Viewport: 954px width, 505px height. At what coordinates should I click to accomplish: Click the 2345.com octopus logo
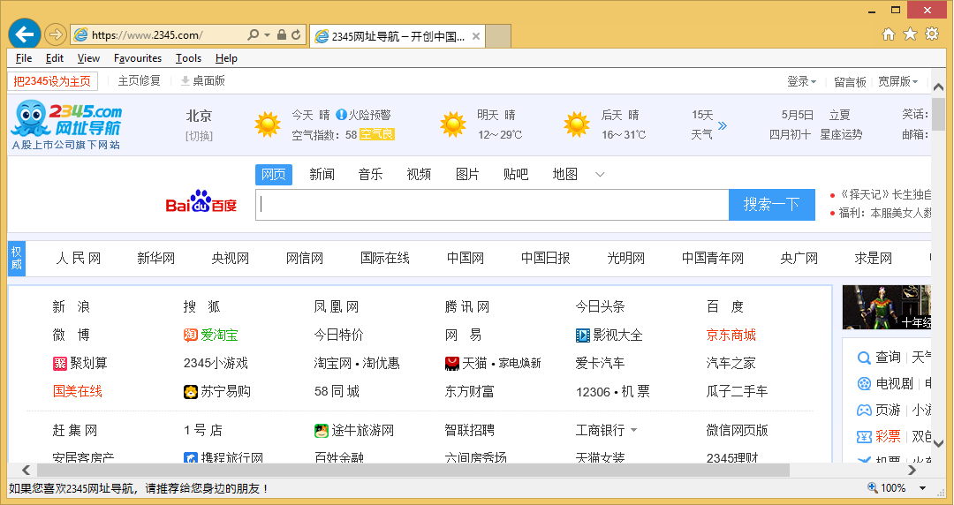[x=65, y=125]
